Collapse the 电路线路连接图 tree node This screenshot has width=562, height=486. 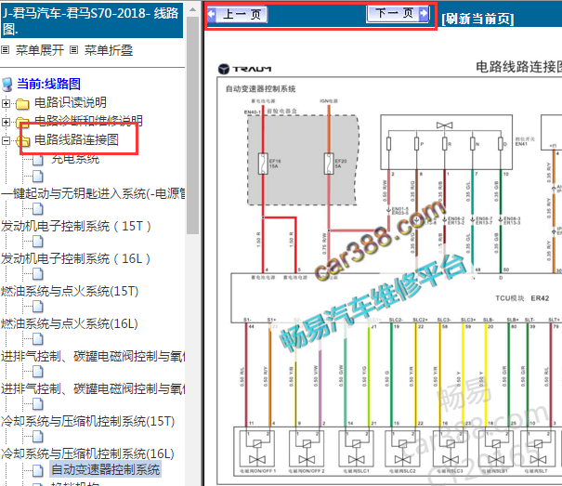pos(6,140)
